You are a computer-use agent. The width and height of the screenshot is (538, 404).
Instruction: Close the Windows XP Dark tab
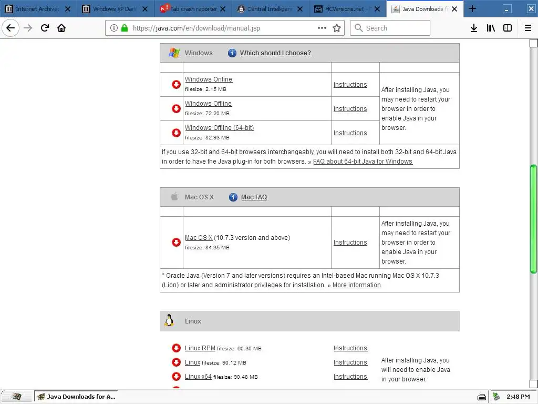(x=145, y=9)
